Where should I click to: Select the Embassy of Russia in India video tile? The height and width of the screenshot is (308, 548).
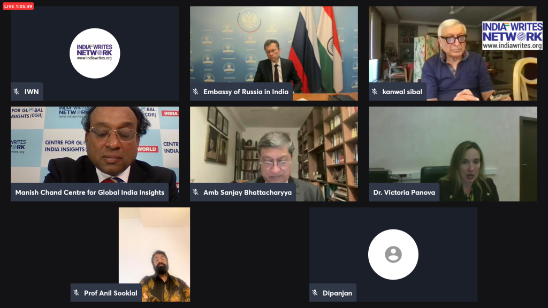click(273, 53)
